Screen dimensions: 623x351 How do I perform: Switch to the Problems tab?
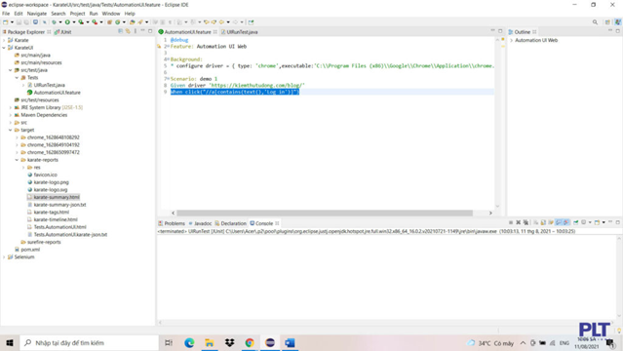click(x=172, y=223)
